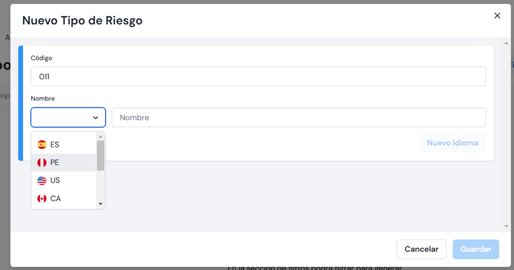This screenshot has width=514, height=270.
Task: Click the Spain flag icon
Action: pyautogui.click(x=42, y=144)
